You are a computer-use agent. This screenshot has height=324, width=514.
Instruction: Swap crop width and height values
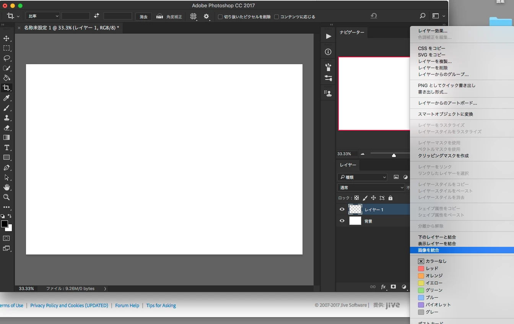click(x=96, y=16)
